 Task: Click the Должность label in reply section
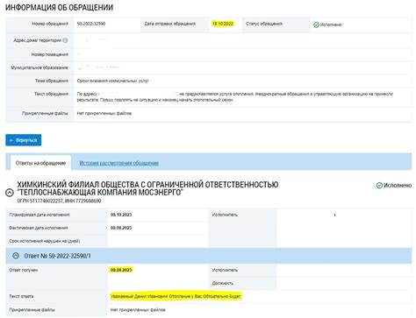click(x=223, y=283)
